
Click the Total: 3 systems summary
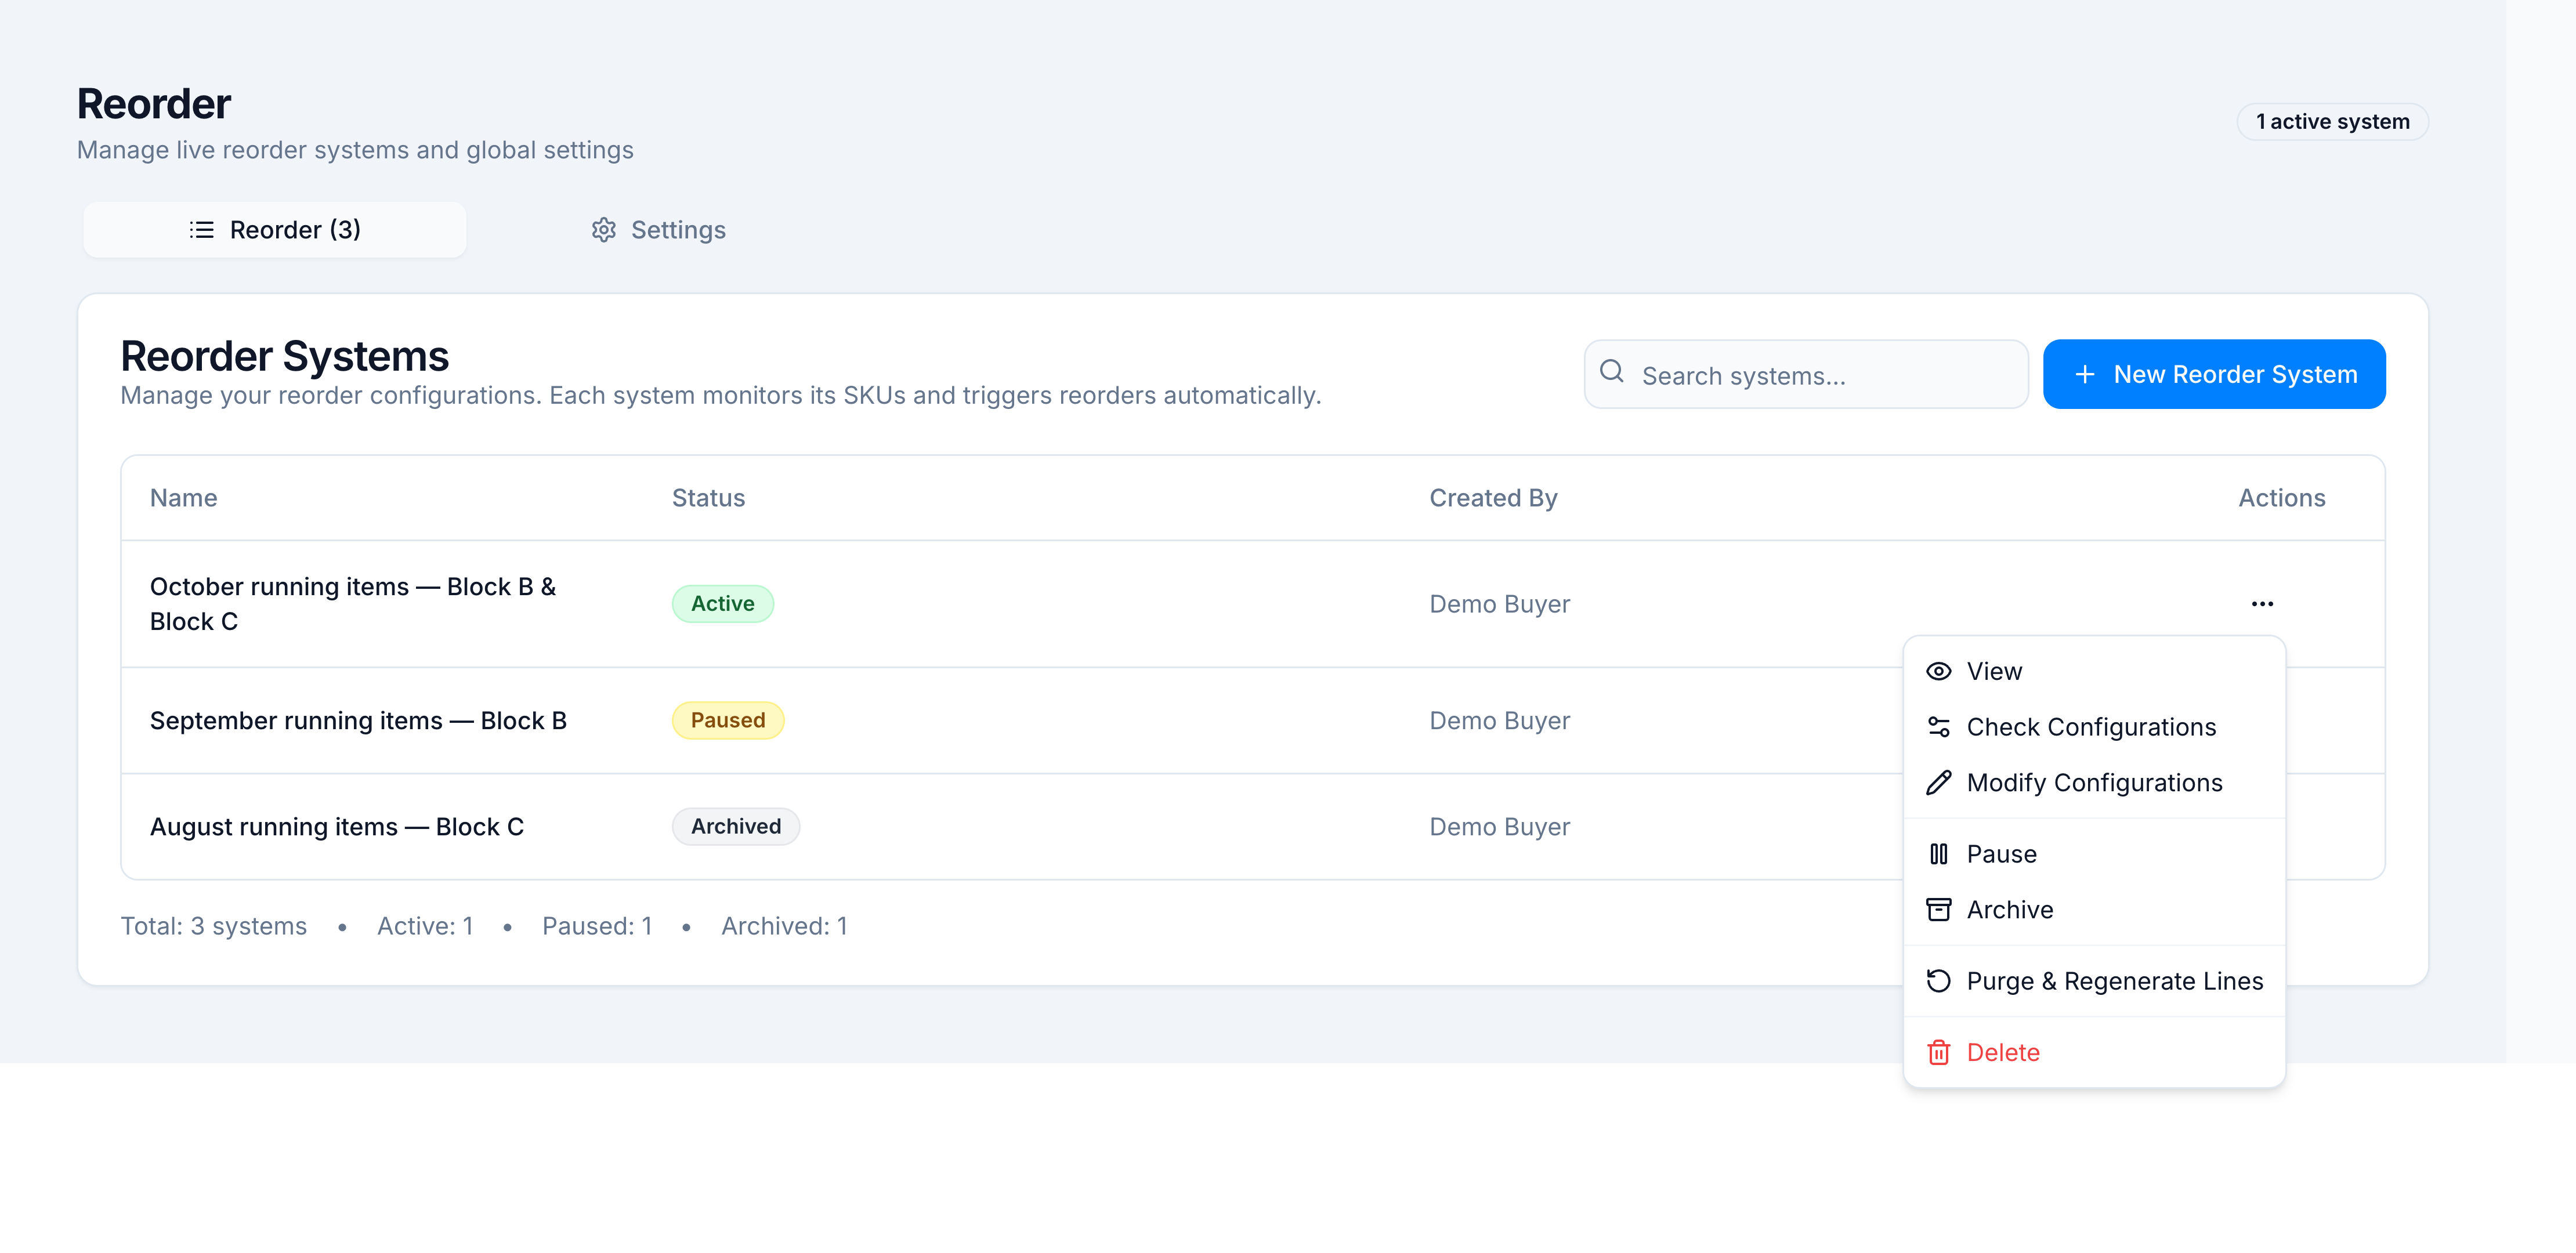coord(213,926)
